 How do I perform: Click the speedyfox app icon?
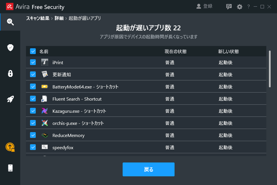(45, 147)
